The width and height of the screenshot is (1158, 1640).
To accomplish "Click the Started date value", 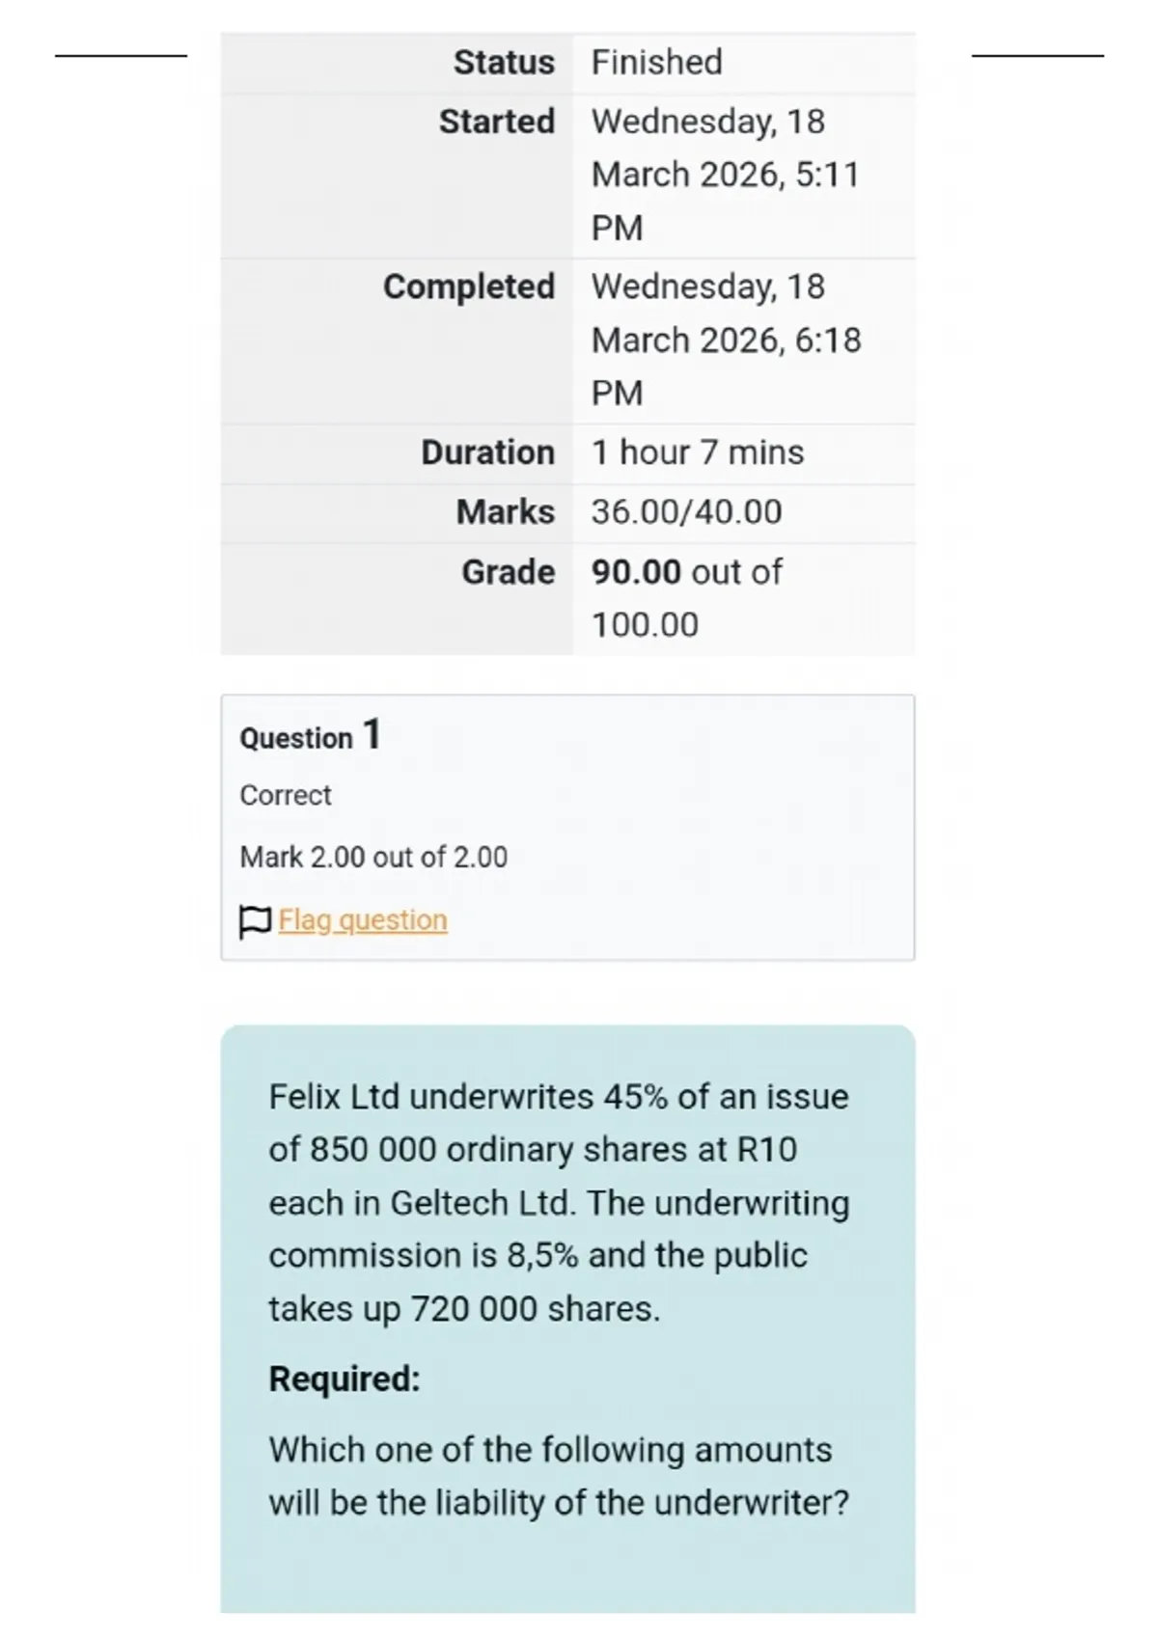I will click(726, 175).
